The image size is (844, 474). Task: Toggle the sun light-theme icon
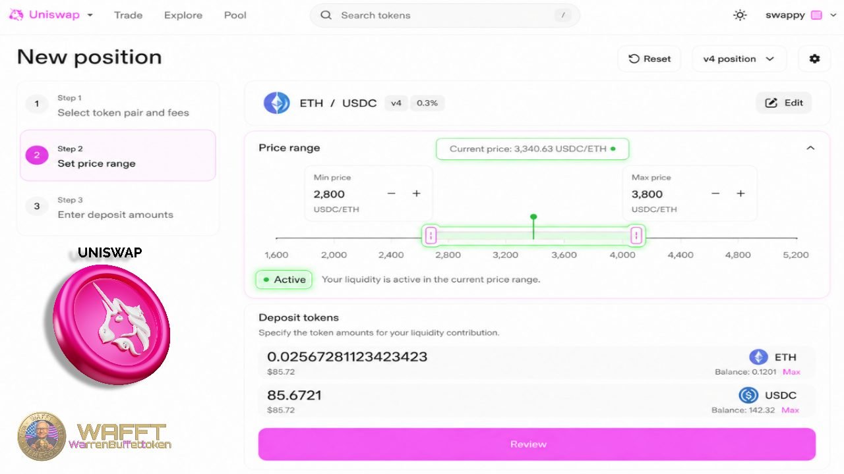pyautogui.click(x=740, y=15)
